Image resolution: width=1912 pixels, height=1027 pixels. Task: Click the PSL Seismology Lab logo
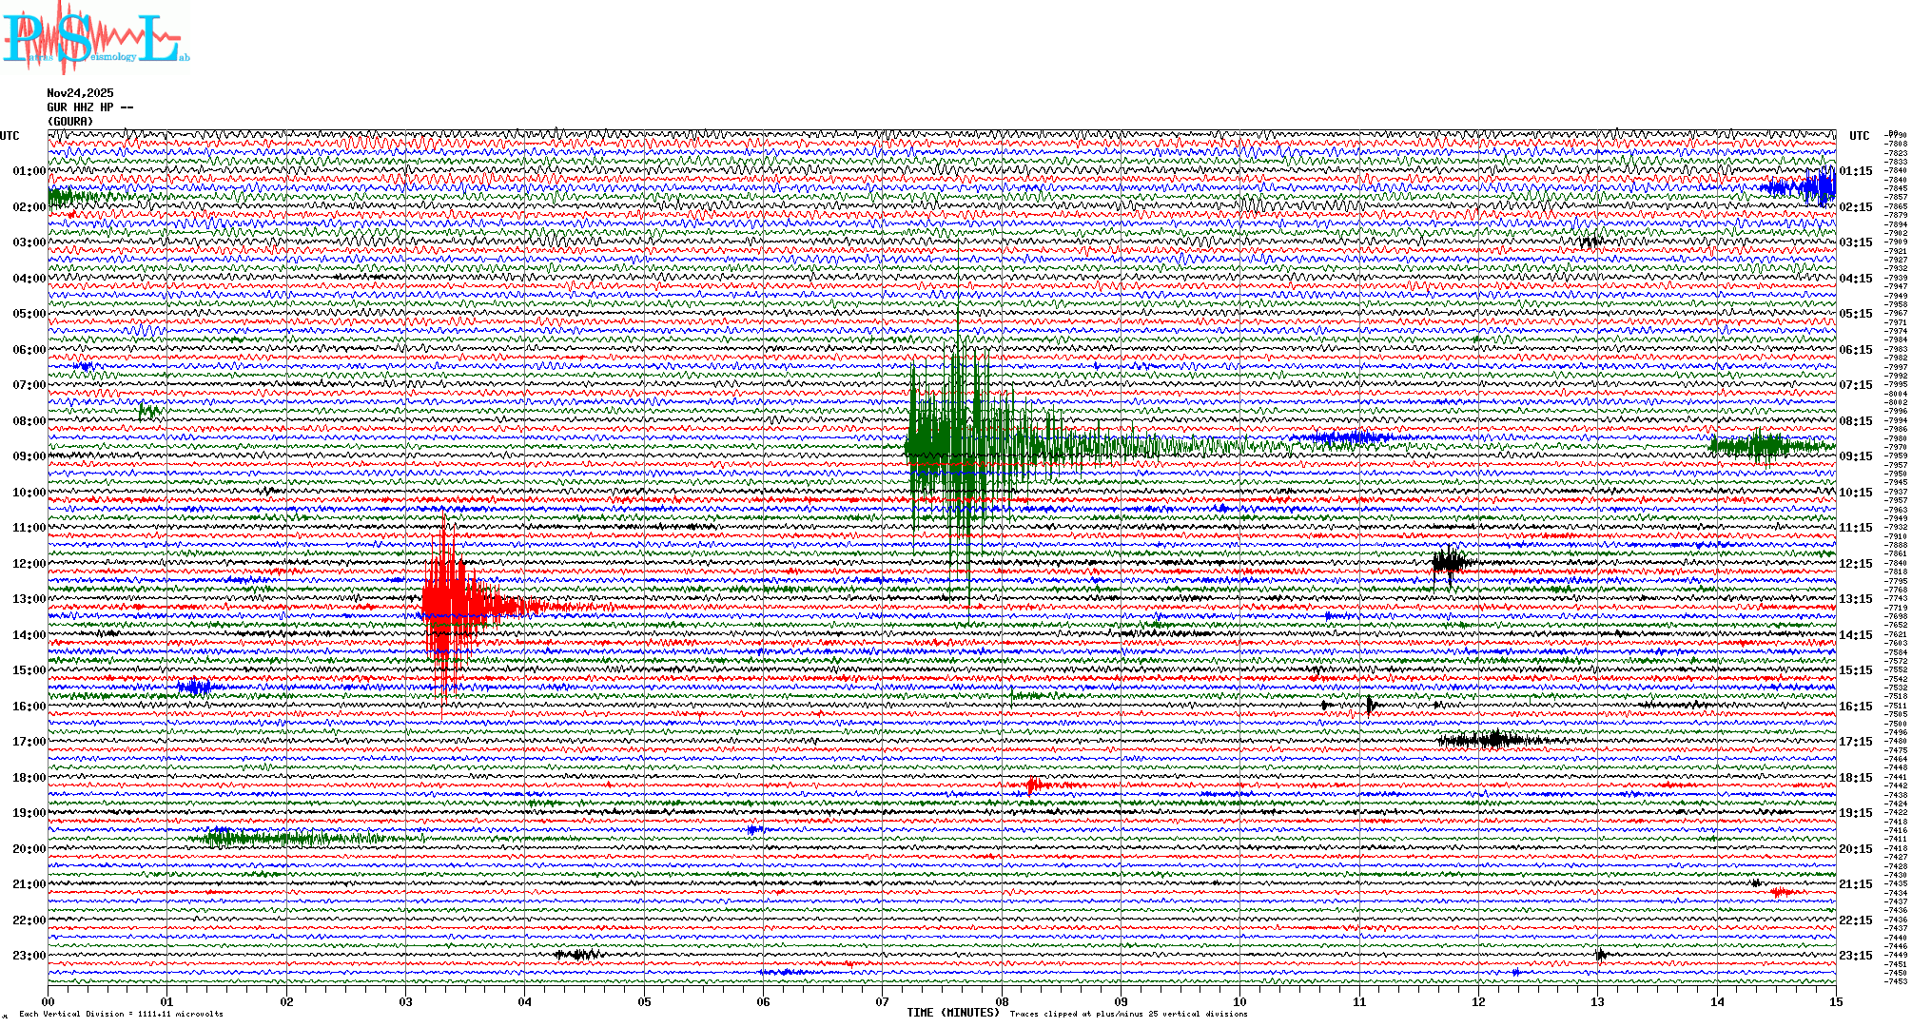(x=95, y=40)
